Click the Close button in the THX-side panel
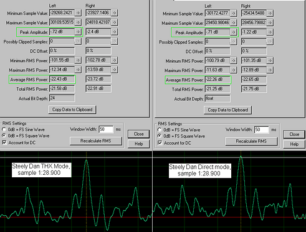 [x=138, y=134]
